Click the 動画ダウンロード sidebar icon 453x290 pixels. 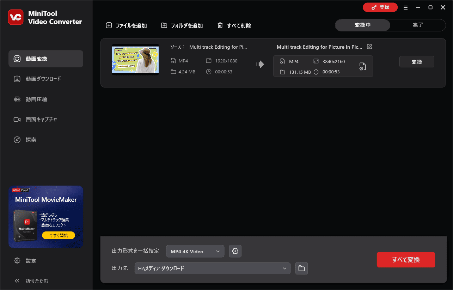pos(17,79)
